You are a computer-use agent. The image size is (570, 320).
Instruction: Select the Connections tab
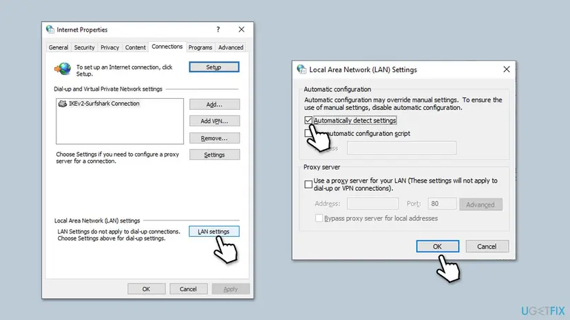pos(167,47)
